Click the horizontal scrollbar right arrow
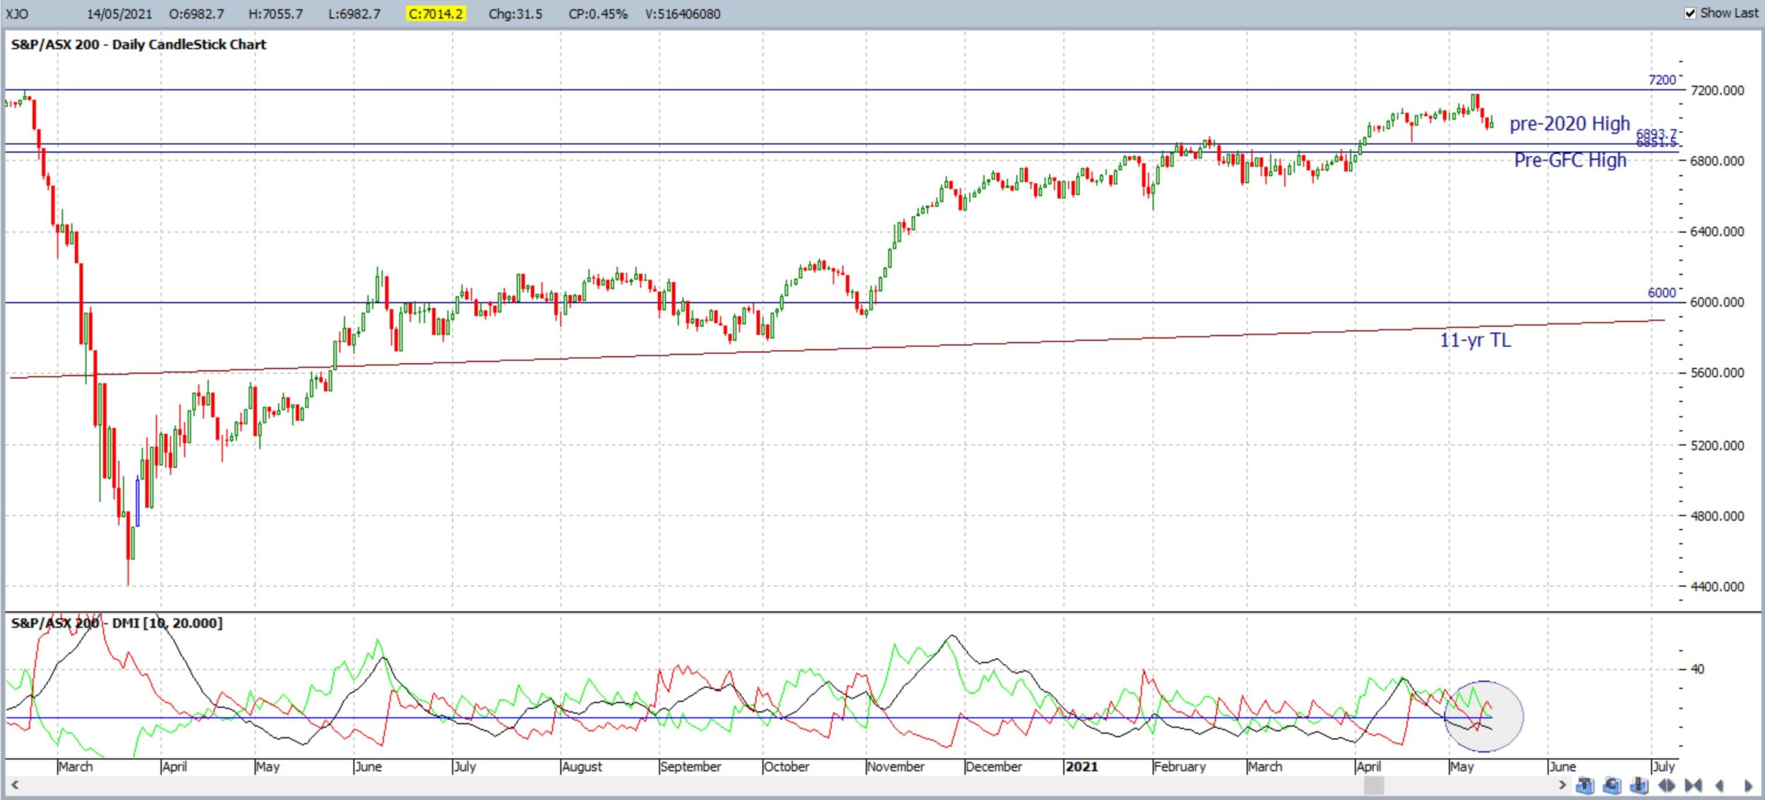 (1562, 784)
